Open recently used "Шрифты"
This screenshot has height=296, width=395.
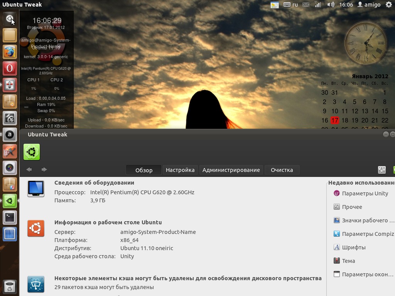(349, 247)
